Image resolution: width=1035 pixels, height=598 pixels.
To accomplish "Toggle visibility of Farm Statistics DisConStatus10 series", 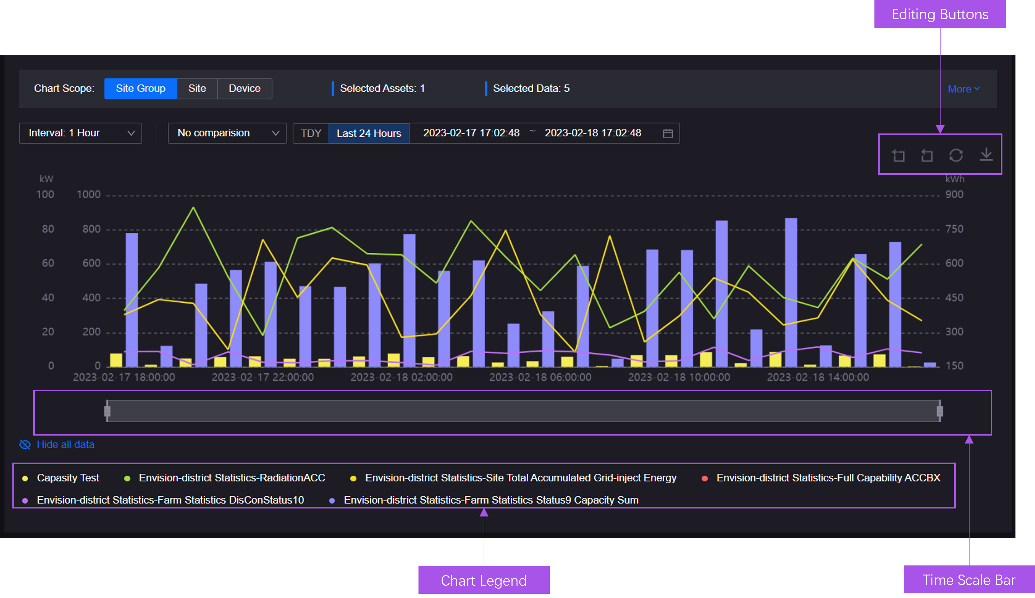I will click(170, 500).
